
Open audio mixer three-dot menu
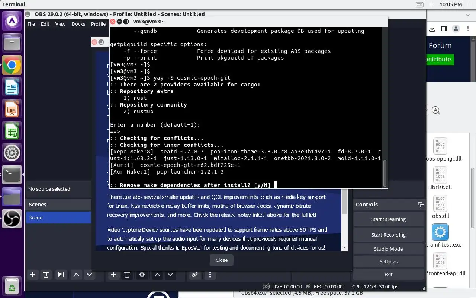pos(210,275)
